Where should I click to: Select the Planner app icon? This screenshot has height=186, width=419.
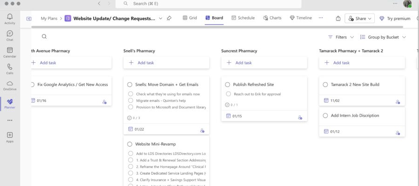(10, 104)
